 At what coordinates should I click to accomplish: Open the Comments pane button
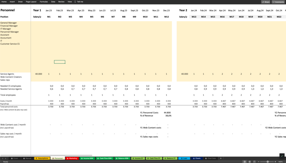(x=278, y=2)
